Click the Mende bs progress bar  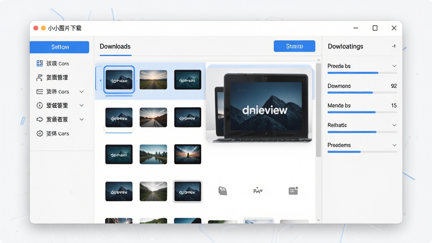[362, 112]
